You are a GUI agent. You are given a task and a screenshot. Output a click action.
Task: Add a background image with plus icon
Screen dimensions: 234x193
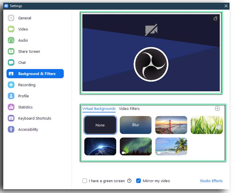coord(217,108)
